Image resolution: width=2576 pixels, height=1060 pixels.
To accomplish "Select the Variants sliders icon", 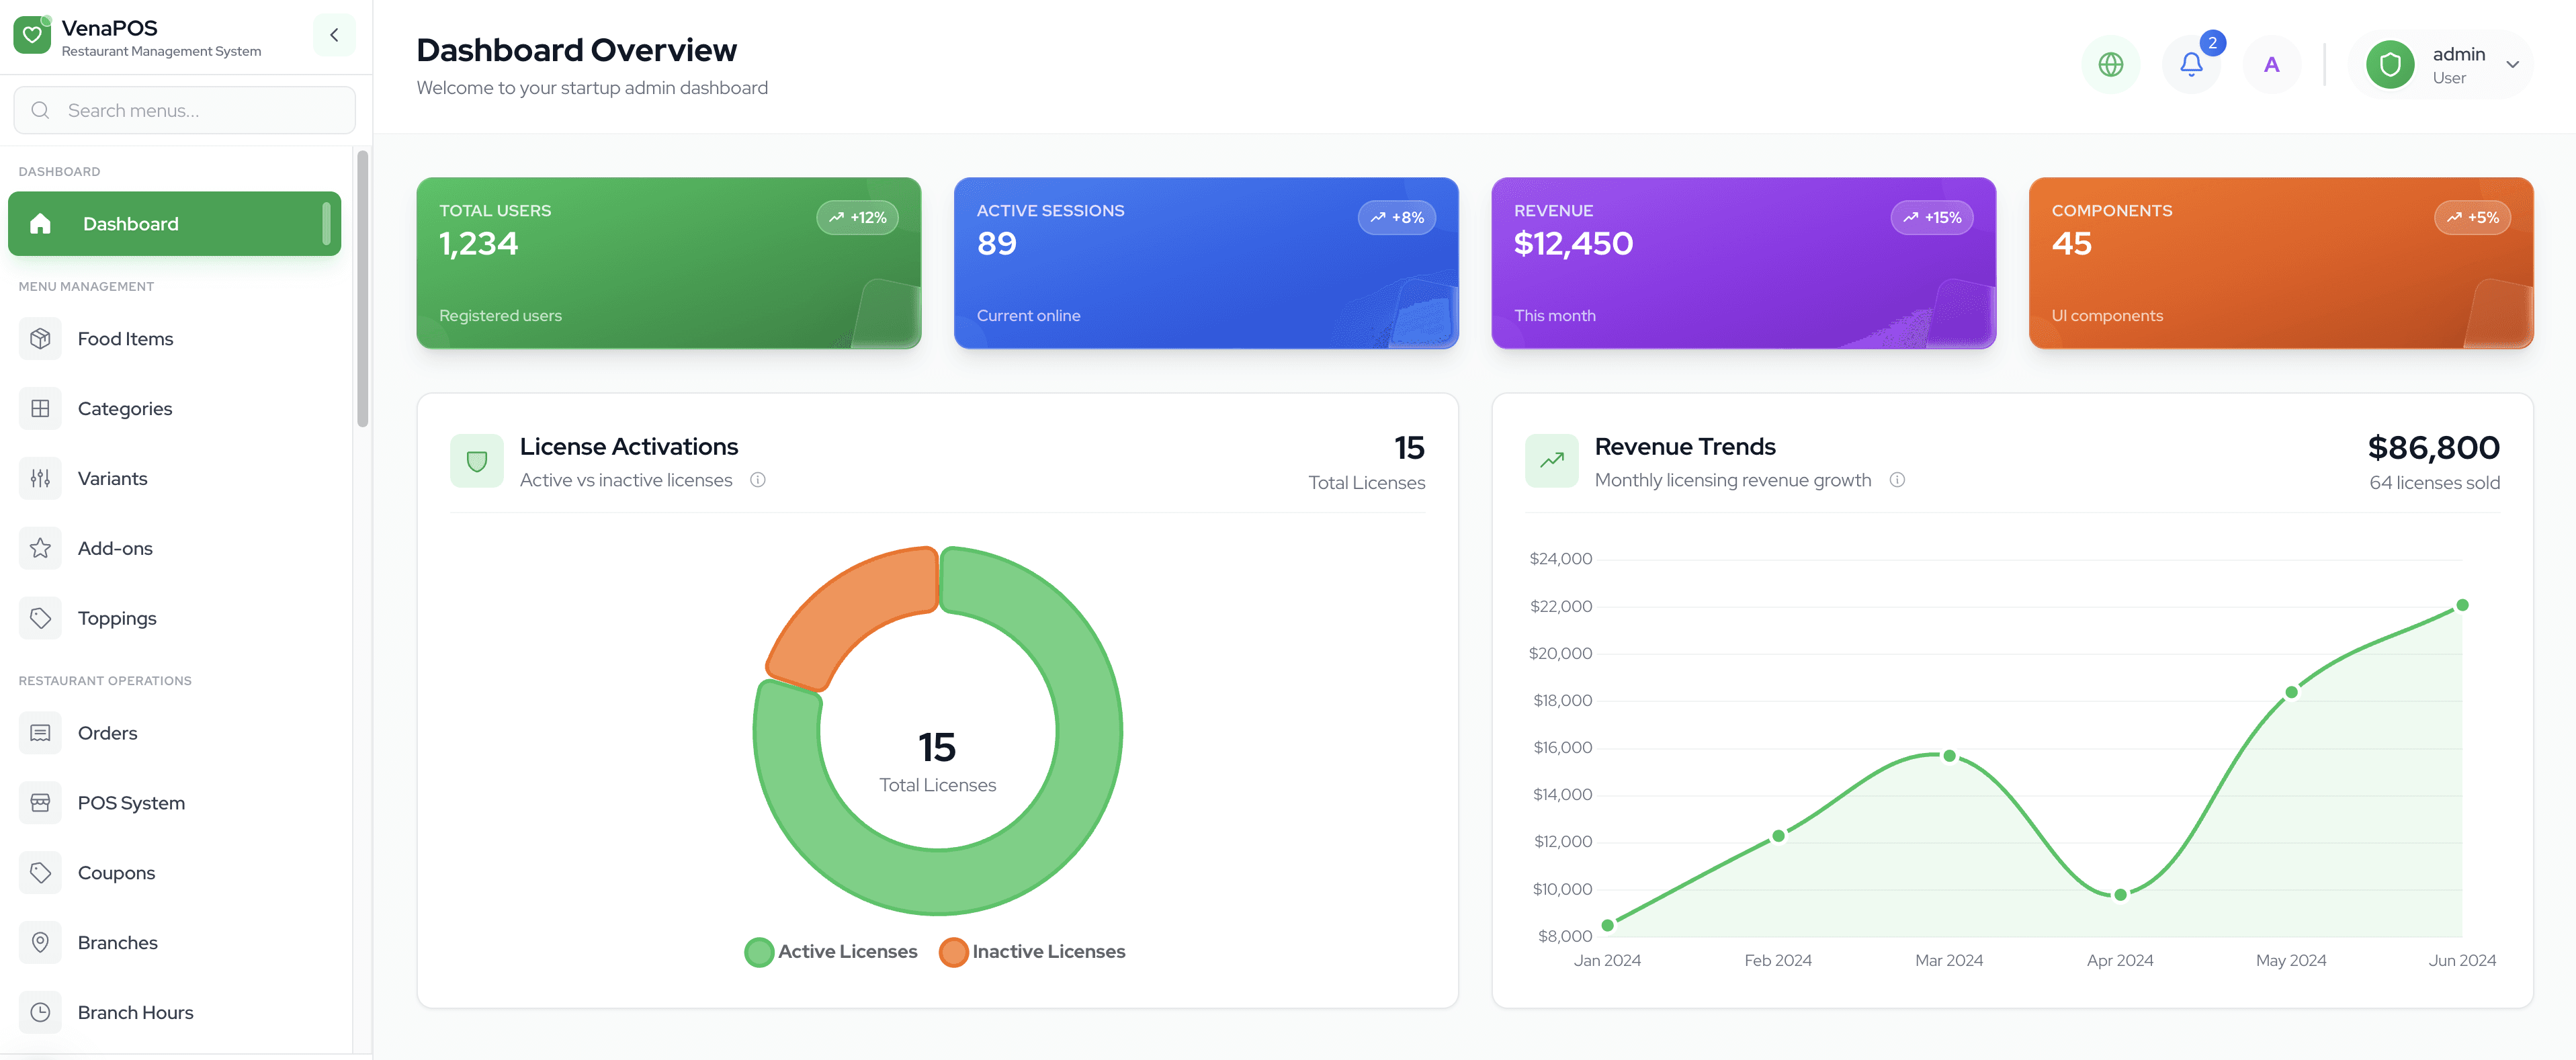I will pos(40,478).
